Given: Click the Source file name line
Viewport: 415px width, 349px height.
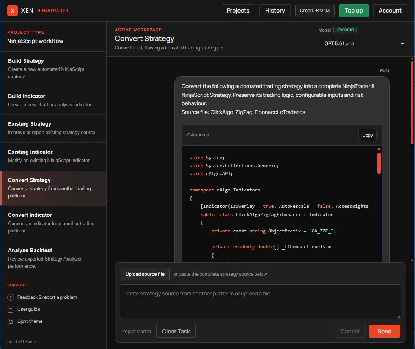Looking at the screenshot, I should 243,112.
